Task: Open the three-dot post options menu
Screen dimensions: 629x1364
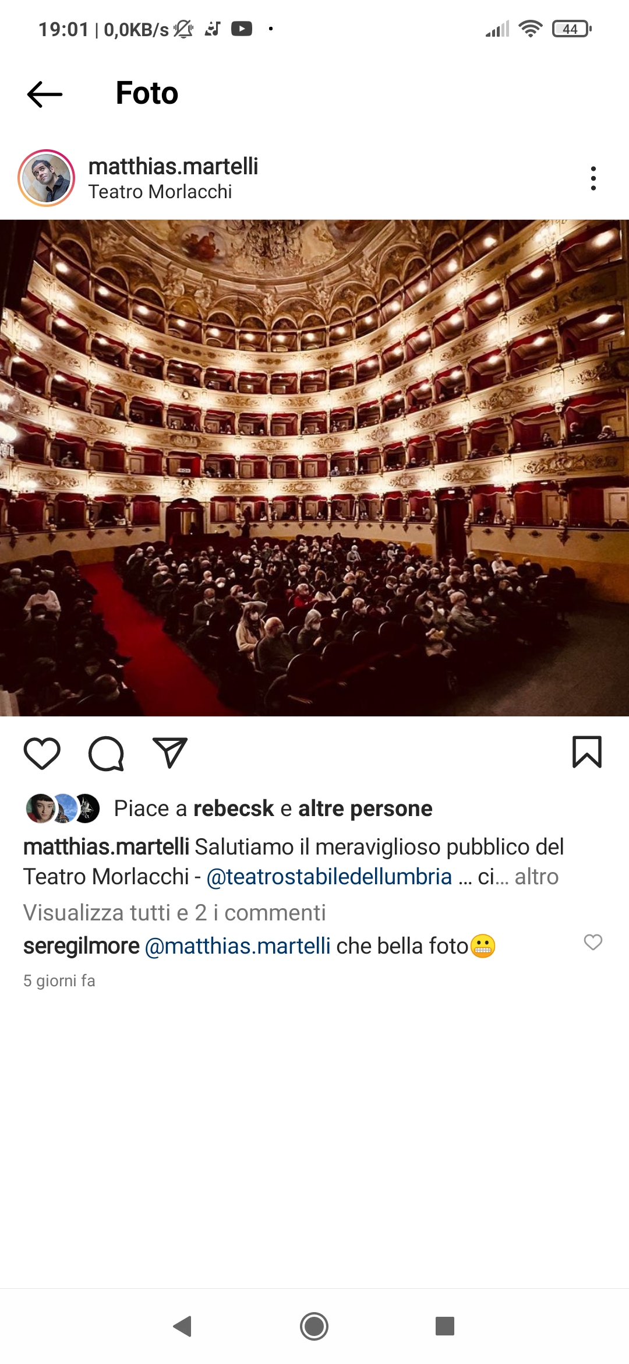Action: (x=593, y=178)
